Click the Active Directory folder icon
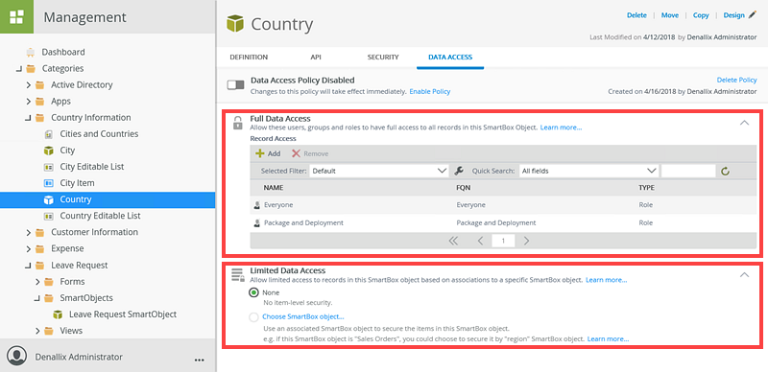768x372 pixels. pyautogui.click(x=39, y=85)
